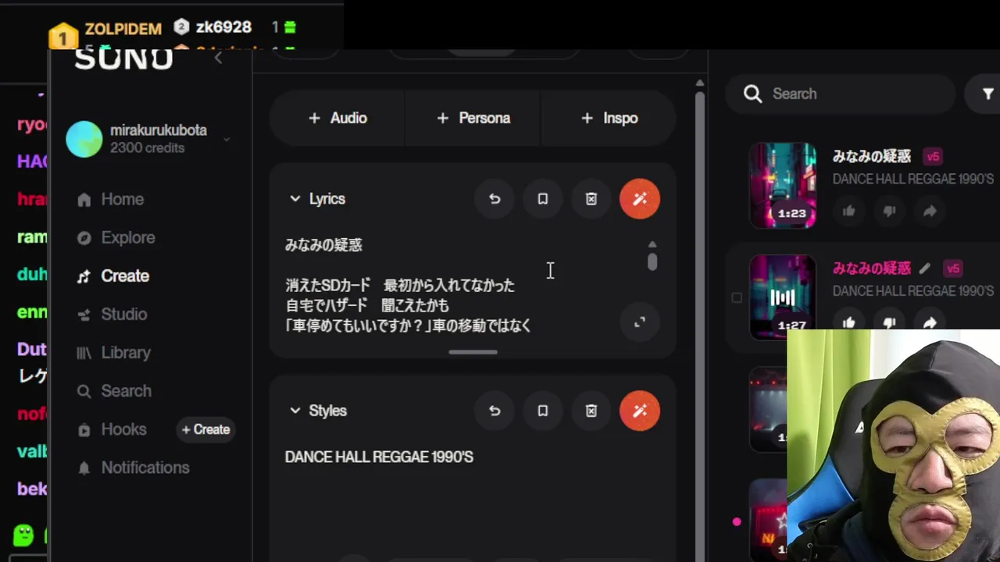Click the Explore compass icon
The image size is (1000, 562).
coord(84,238)
